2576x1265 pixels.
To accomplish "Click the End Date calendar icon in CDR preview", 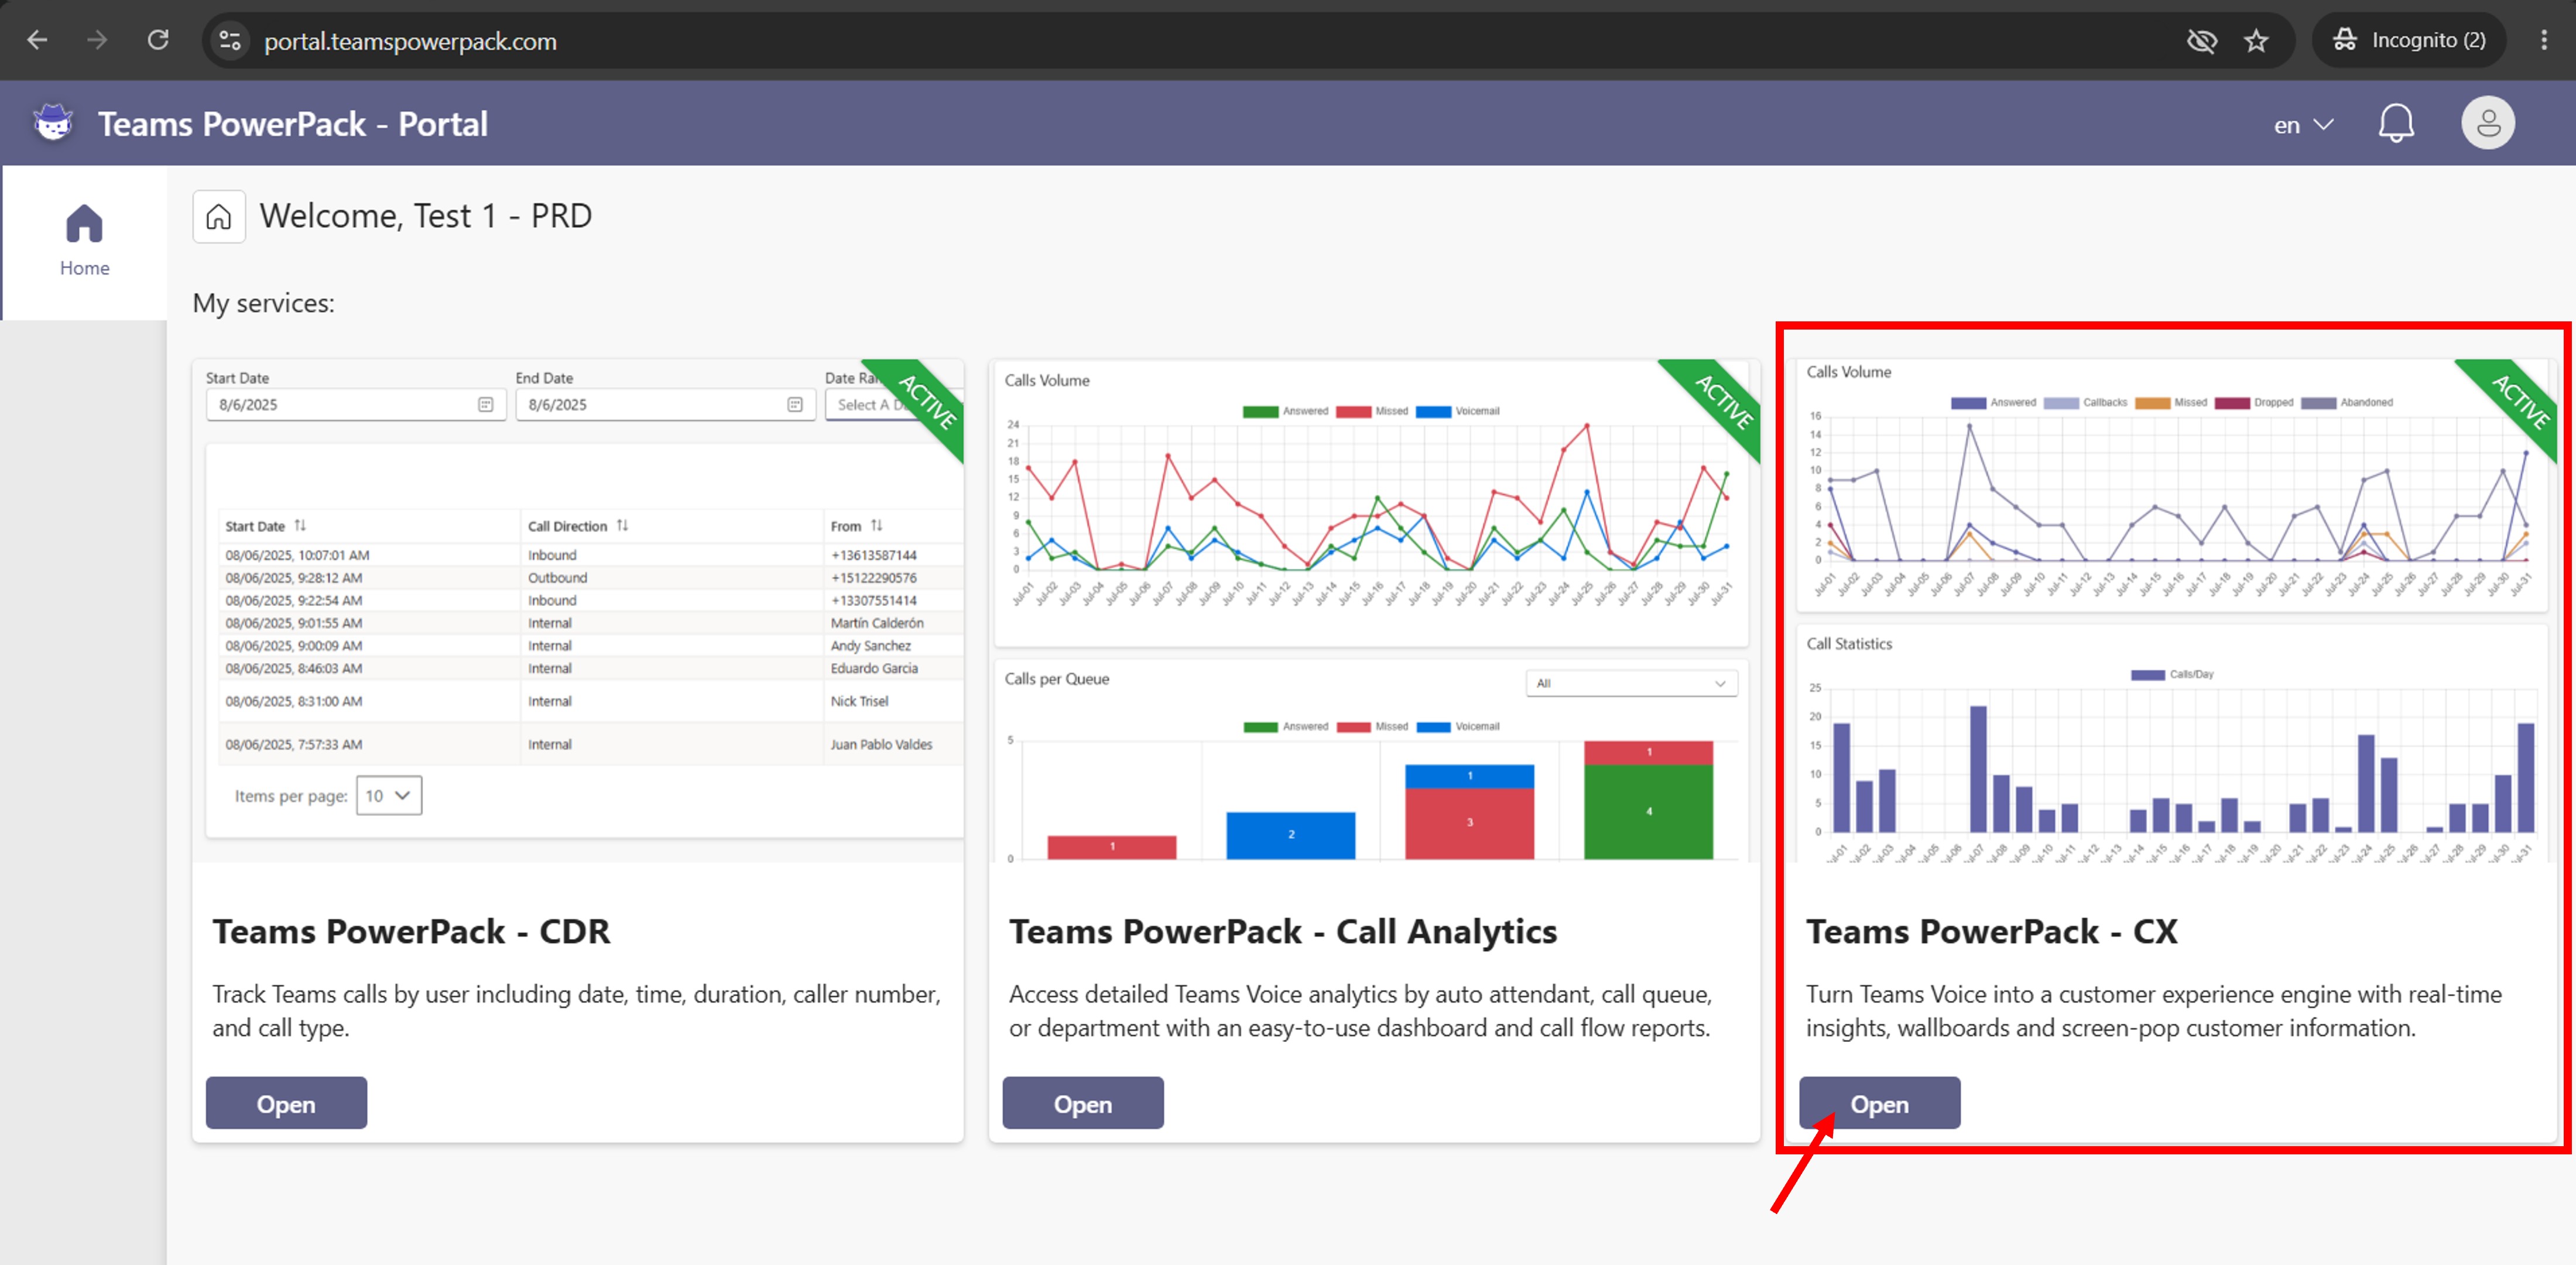I will tap(795, 404).
